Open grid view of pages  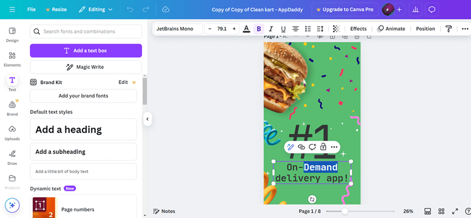point(441,211)
